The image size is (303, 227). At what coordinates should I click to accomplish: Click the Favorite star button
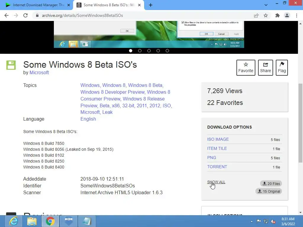click(246, 68)
